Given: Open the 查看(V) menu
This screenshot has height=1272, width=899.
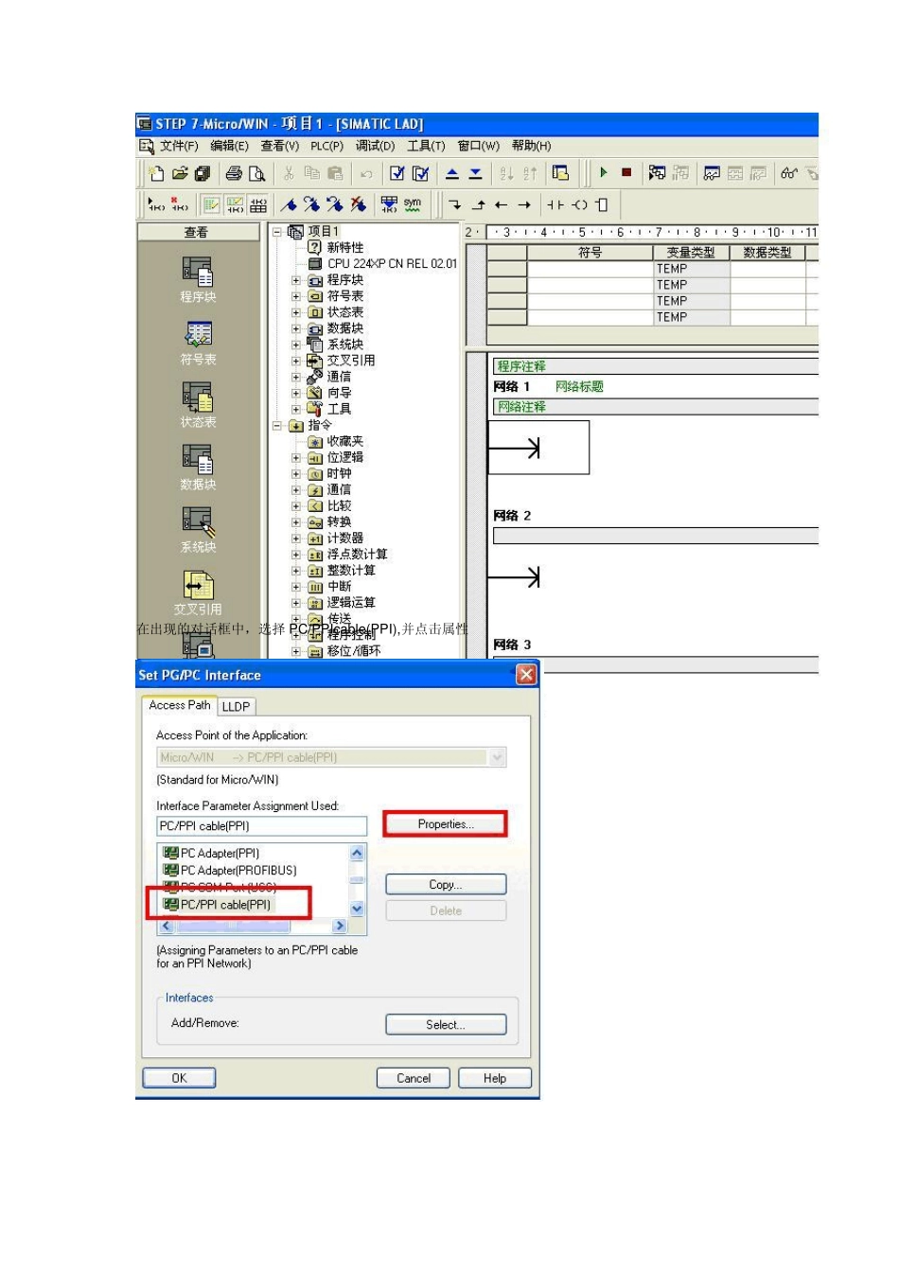Looking at the screenshot, I should click(x=280, y=146).
